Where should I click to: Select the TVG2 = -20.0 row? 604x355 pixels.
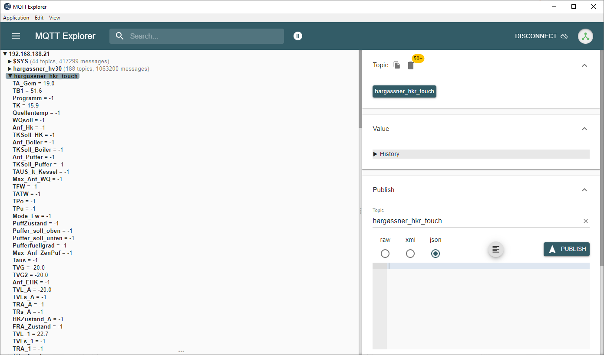30,275
